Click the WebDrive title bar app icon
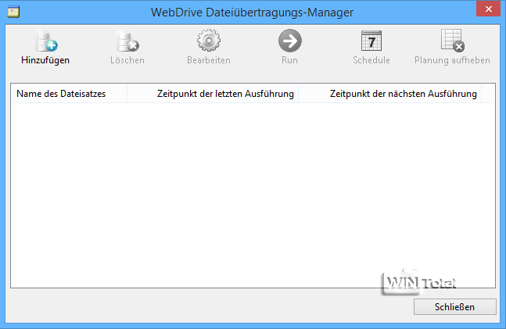 point(13,13)
